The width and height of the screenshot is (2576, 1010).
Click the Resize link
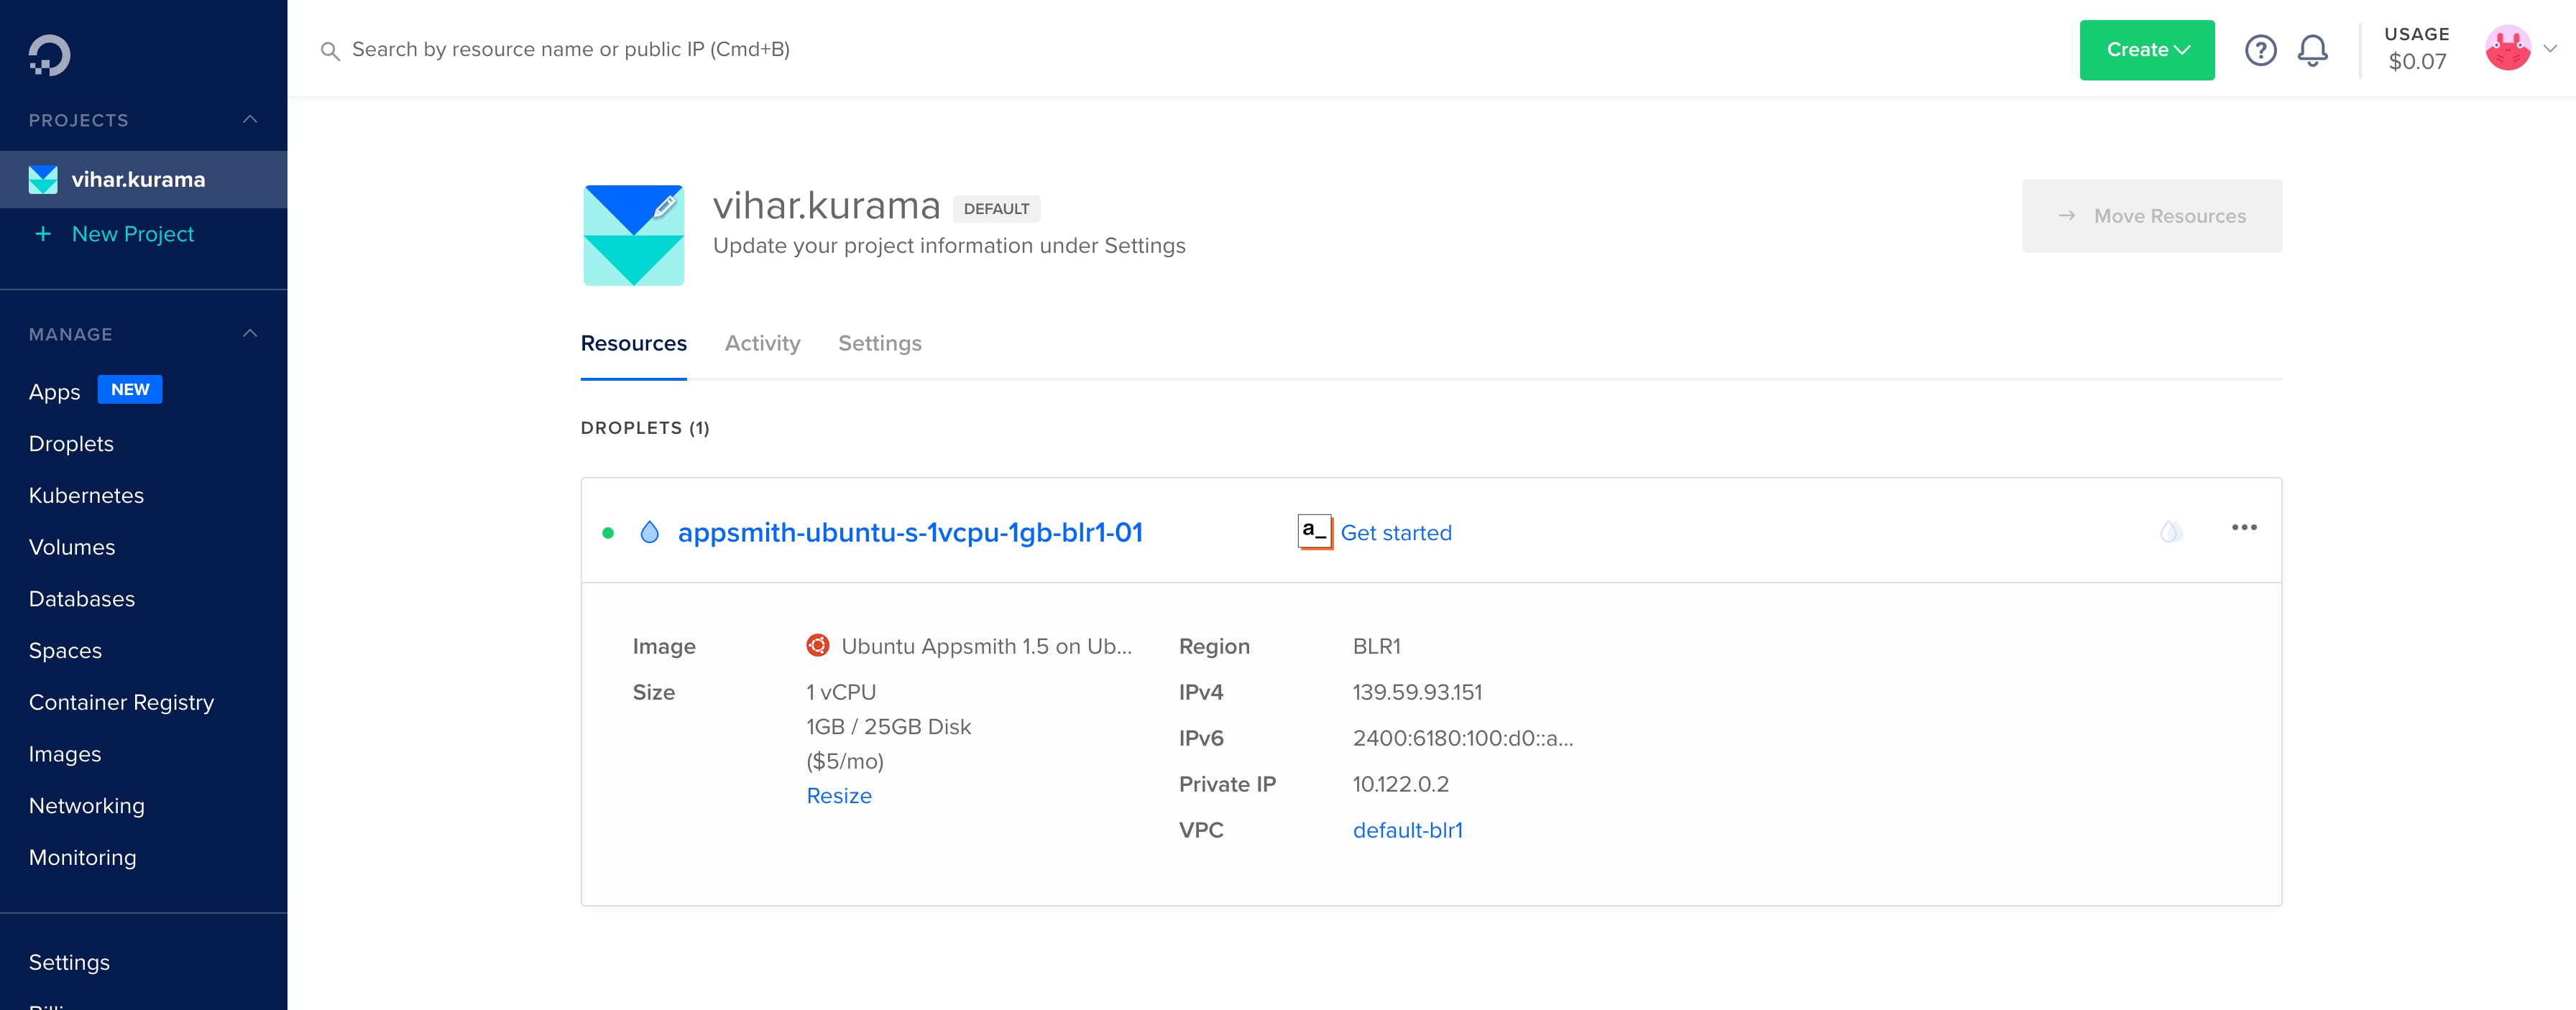tap(838, 796)
